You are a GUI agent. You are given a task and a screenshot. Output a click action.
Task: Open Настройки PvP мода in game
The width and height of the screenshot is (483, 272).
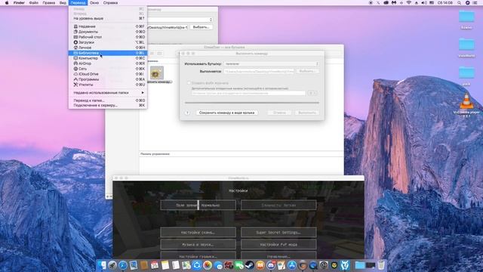coord(278,245)
